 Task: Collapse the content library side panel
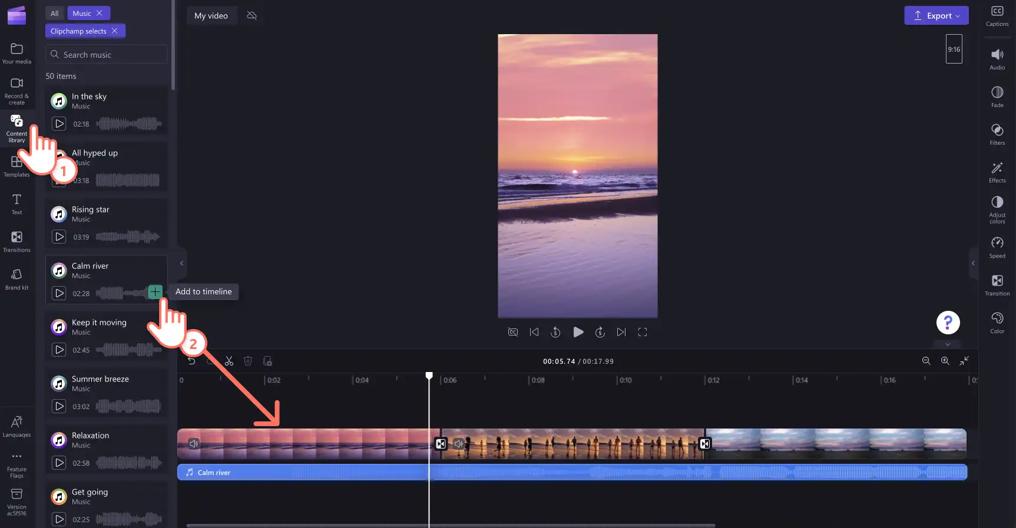coord(181,263)
